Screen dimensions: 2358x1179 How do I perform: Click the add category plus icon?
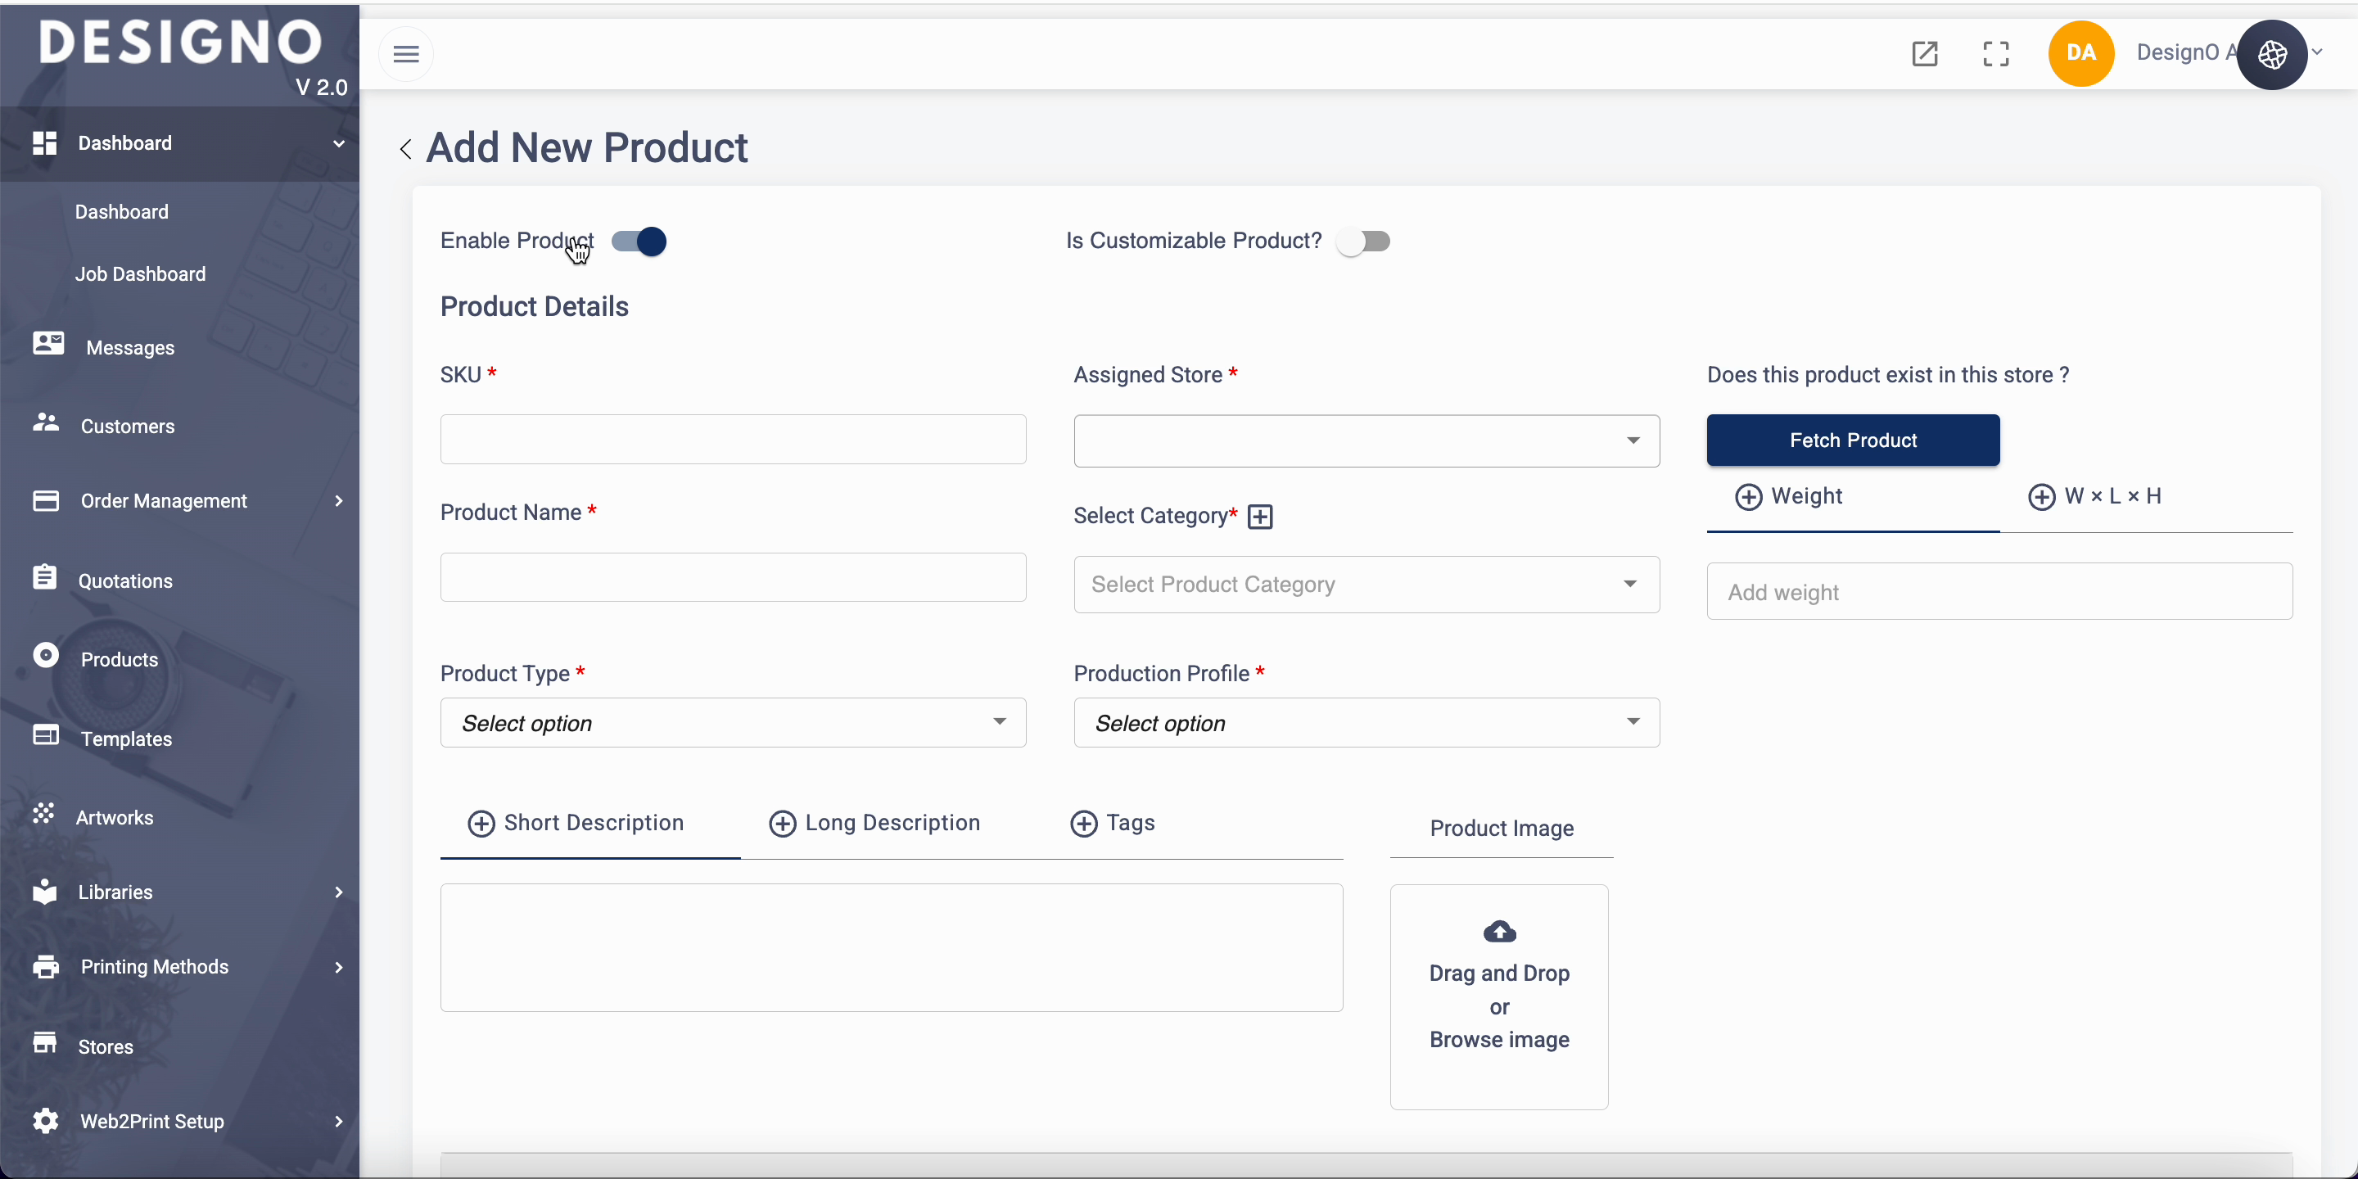1261,517
